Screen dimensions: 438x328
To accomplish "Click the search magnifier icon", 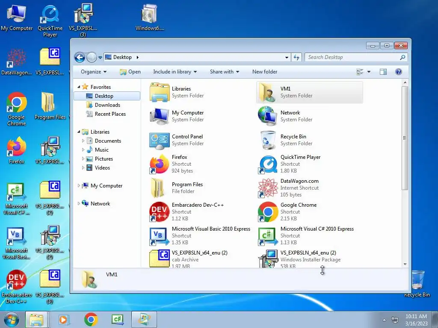I will 402,57.
